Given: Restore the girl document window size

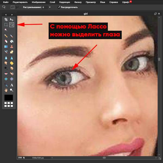Looking at the screenshot, I should (x=155, y=14).
